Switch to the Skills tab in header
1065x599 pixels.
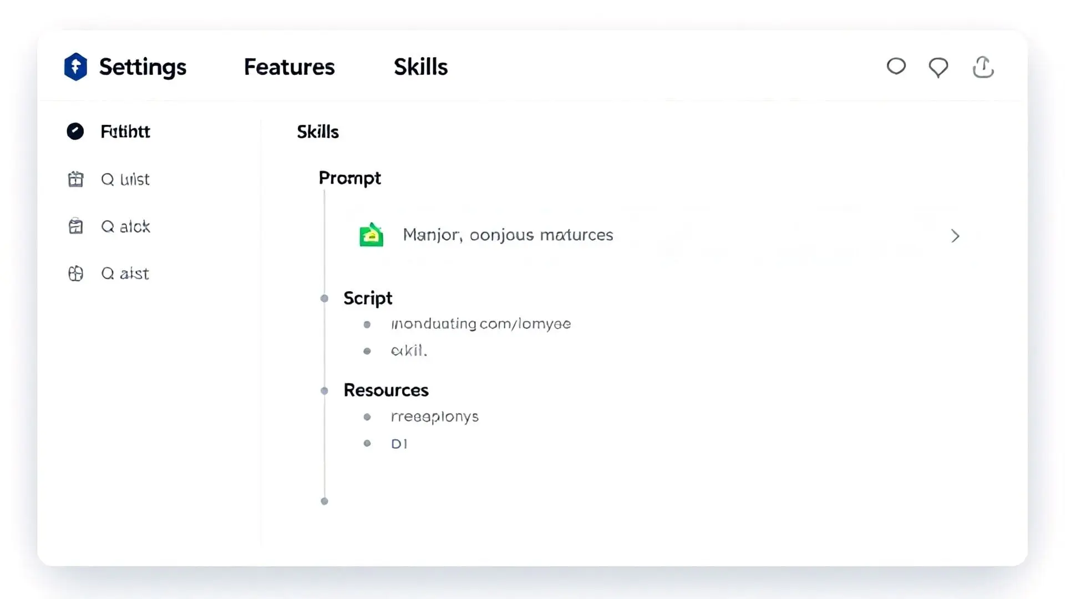pos(420,67)
